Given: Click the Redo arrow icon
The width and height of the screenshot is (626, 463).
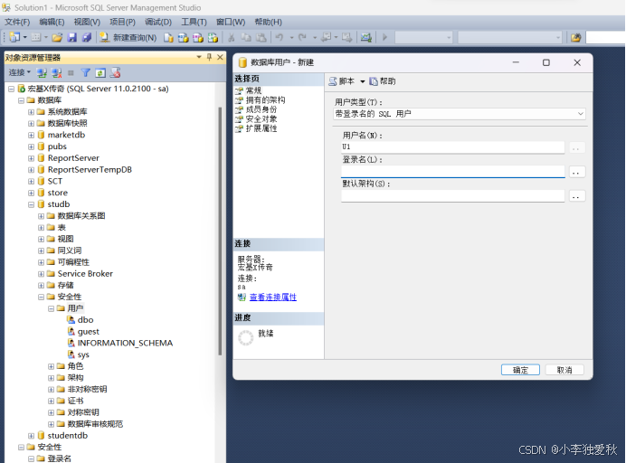Looking at the screenshot, I should point(303,37).
